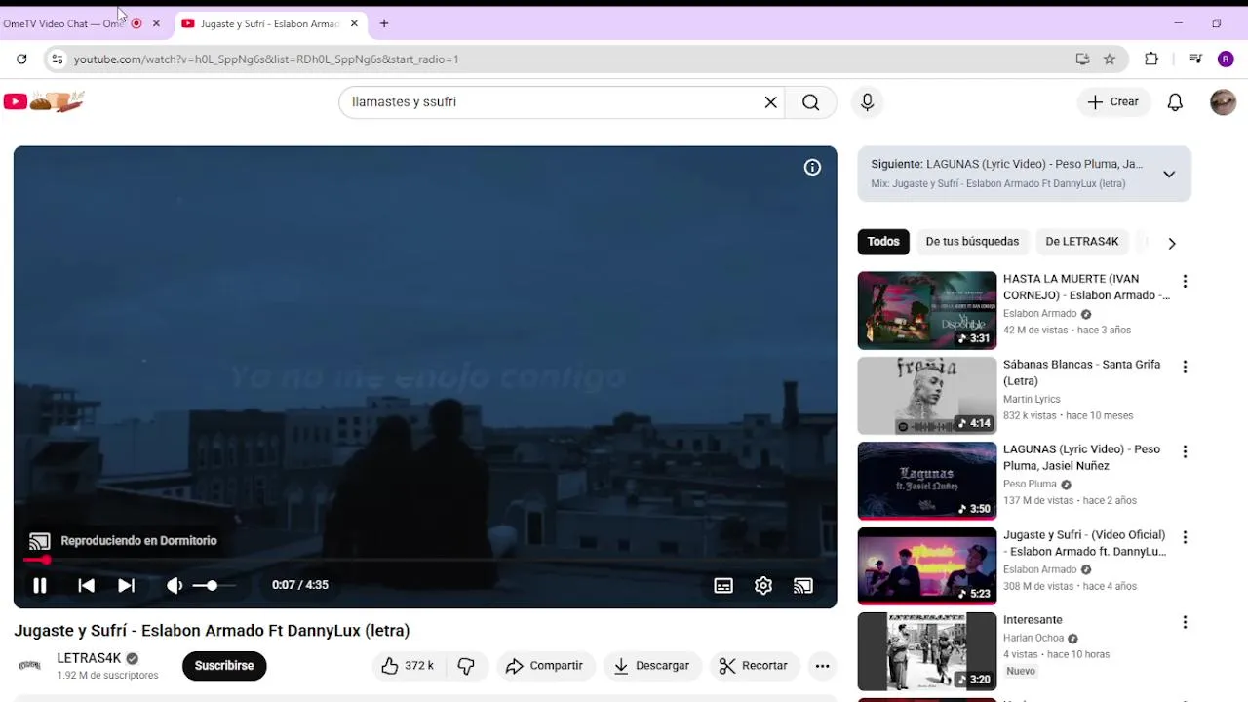Open Sábanas Blancas - Santa Grifa title
The height and width of the screenshot is (702, 1248).
point(1081,372)
